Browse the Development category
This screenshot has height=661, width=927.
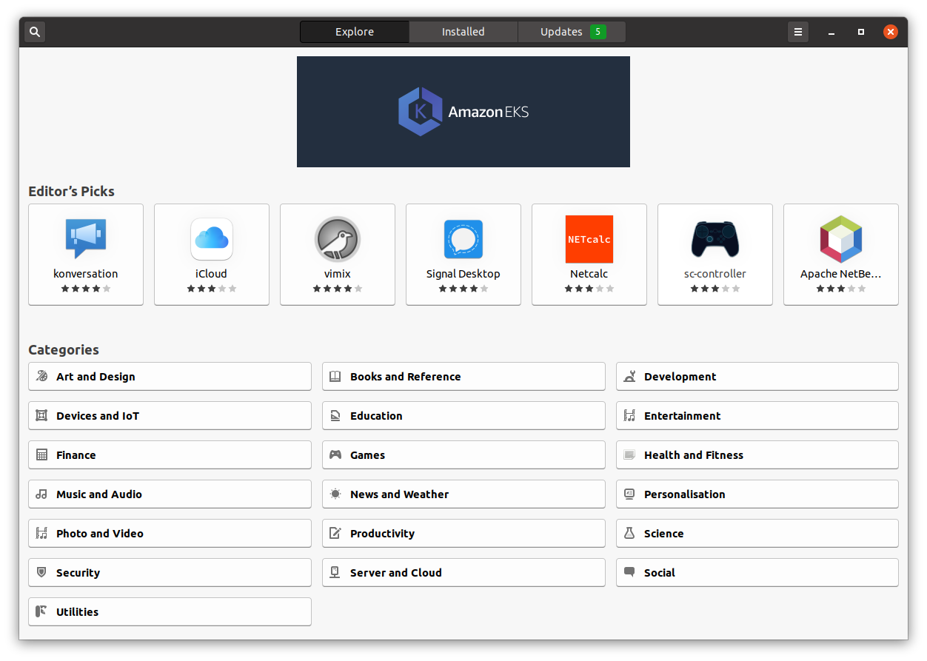point(757,376)
